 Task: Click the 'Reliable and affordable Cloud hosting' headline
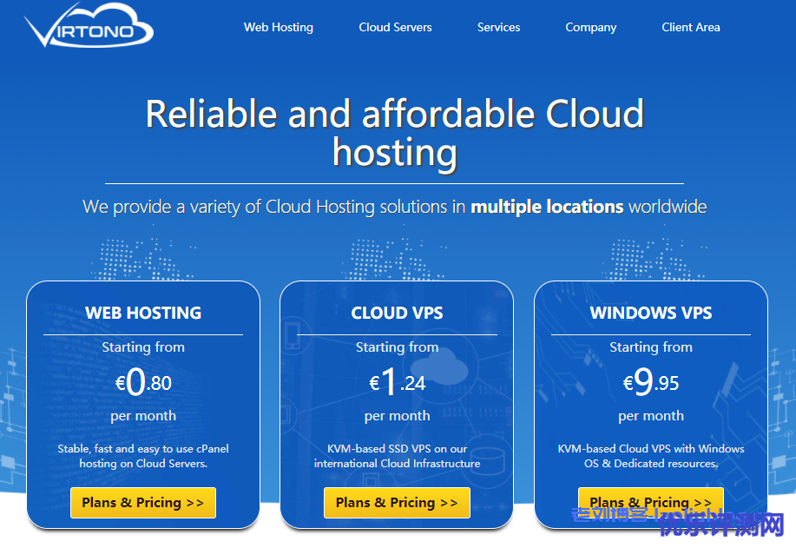[x=395, y=132]
